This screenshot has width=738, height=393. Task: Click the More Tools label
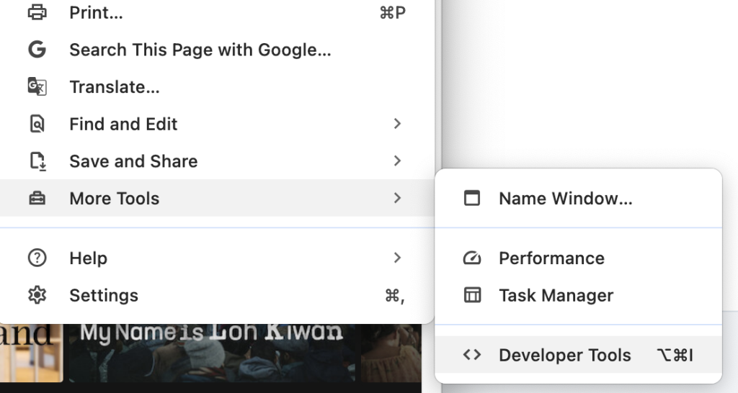[115, 199]
